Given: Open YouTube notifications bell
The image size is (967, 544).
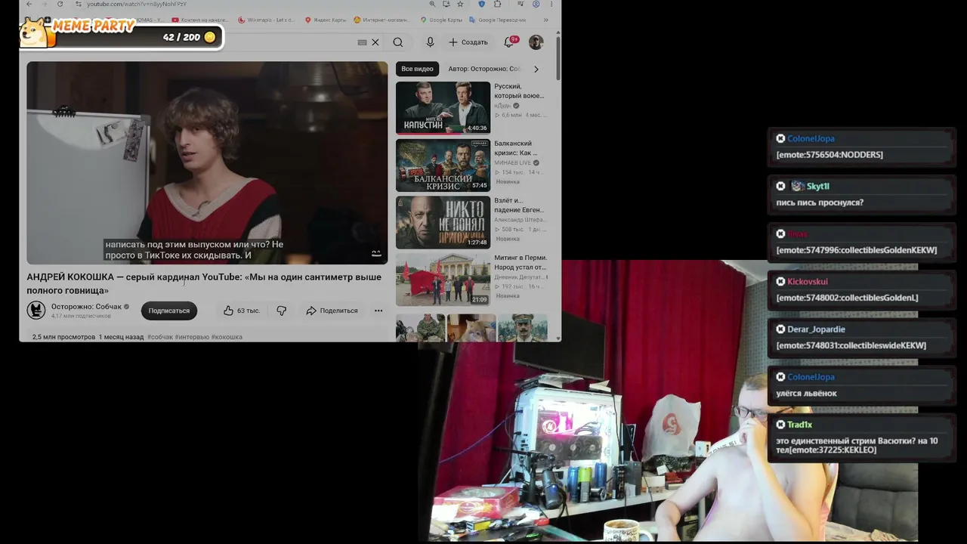Looking at the screenshot, I should click(509, 42).
